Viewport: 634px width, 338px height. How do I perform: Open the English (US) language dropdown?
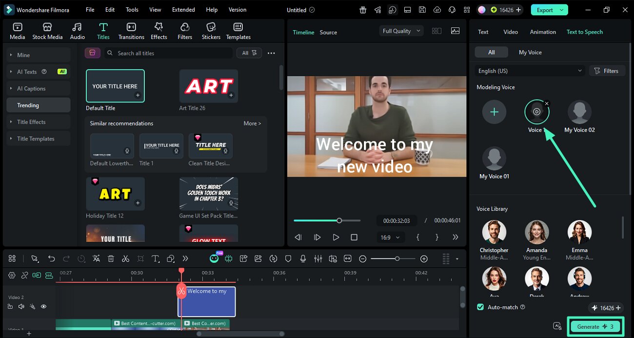pyautogui.click(x=530, y=71)
